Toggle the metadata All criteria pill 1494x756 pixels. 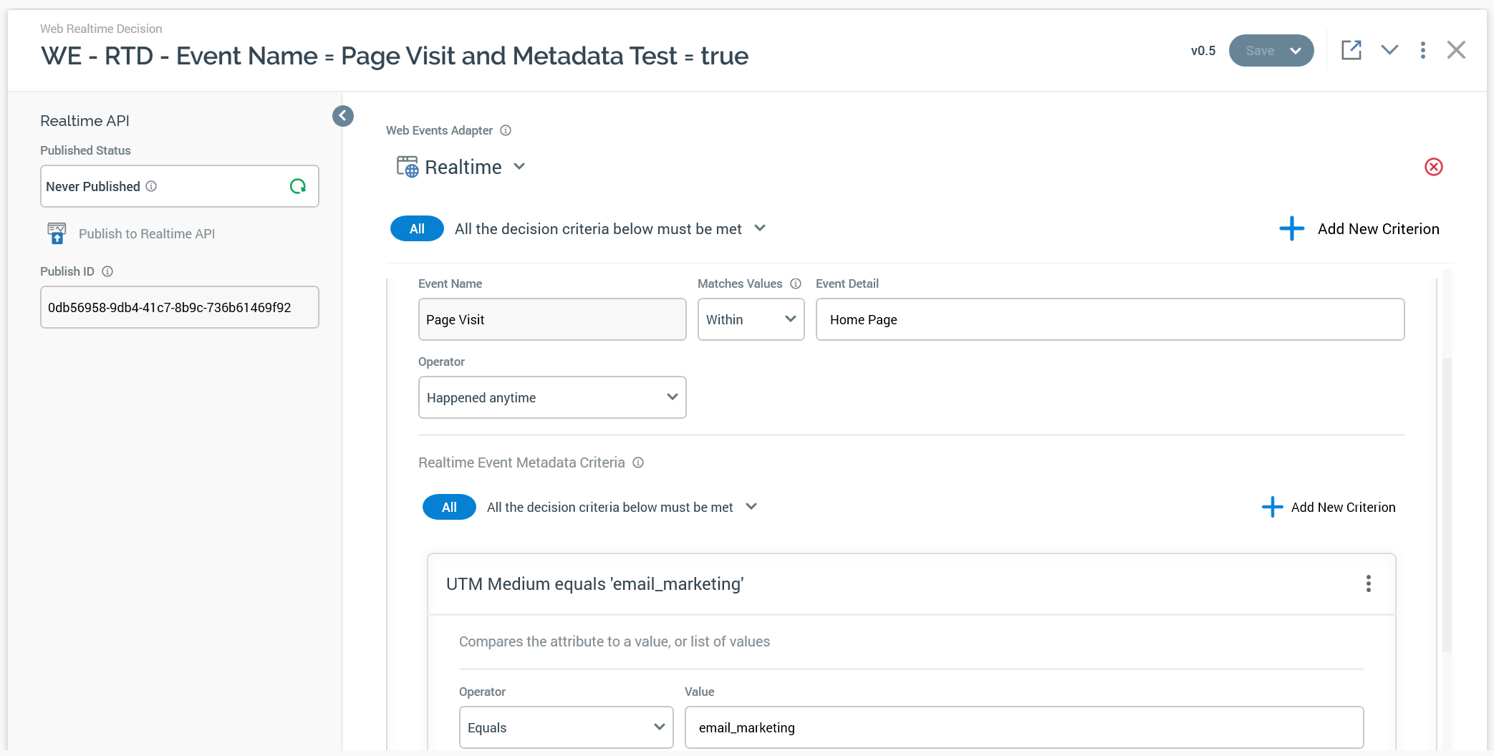(x=449, y=507)
